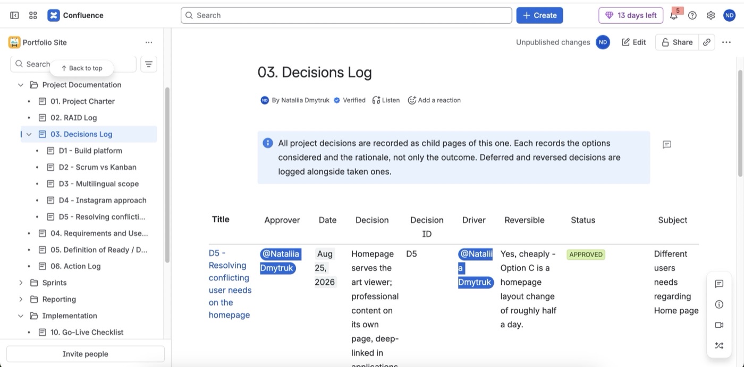Click the shuffle icon in side toolbar
Viewport: 744px width, 367px height.
[719, 346]
